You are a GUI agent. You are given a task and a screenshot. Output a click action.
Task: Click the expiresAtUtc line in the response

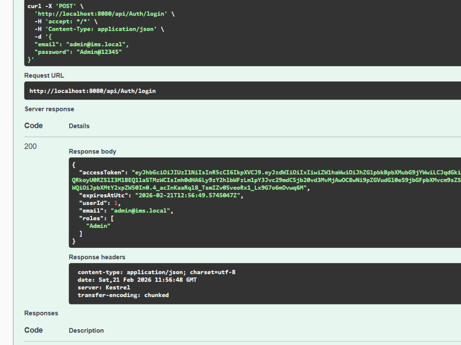pos(161,195)
